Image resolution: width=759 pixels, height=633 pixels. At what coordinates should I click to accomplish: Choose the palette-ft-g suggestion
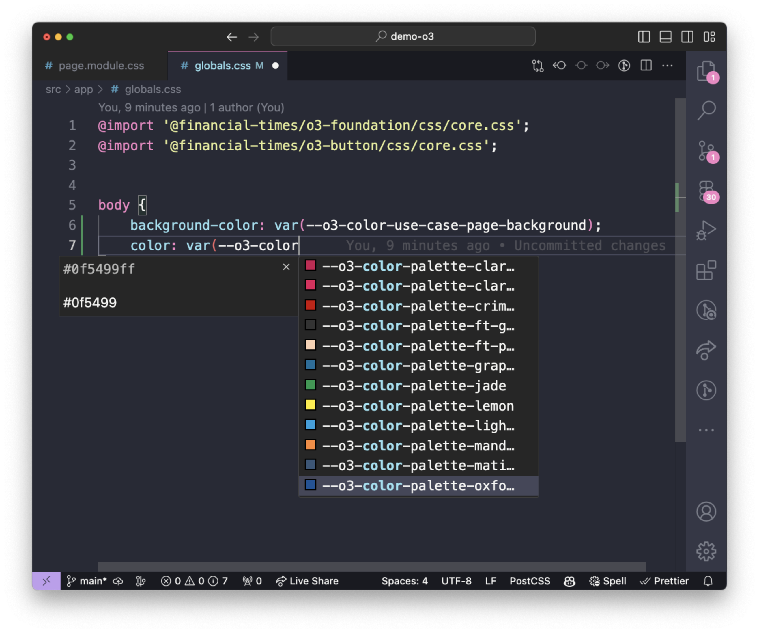[x=418, y=326]
